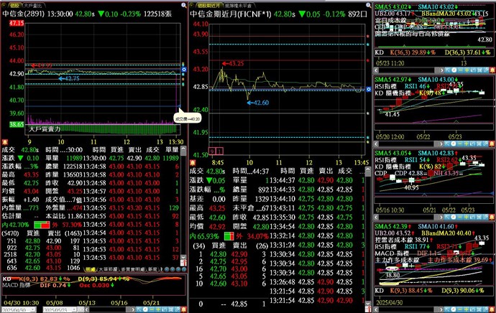Select the 明細 tab below the tick list

[91, 269]
